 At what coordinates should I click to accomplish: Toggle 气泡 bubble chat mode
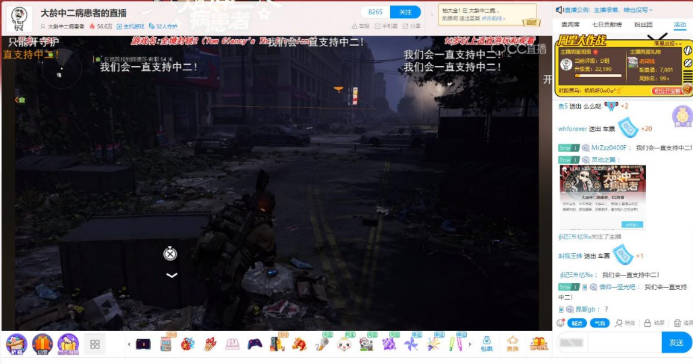(600, 323)
